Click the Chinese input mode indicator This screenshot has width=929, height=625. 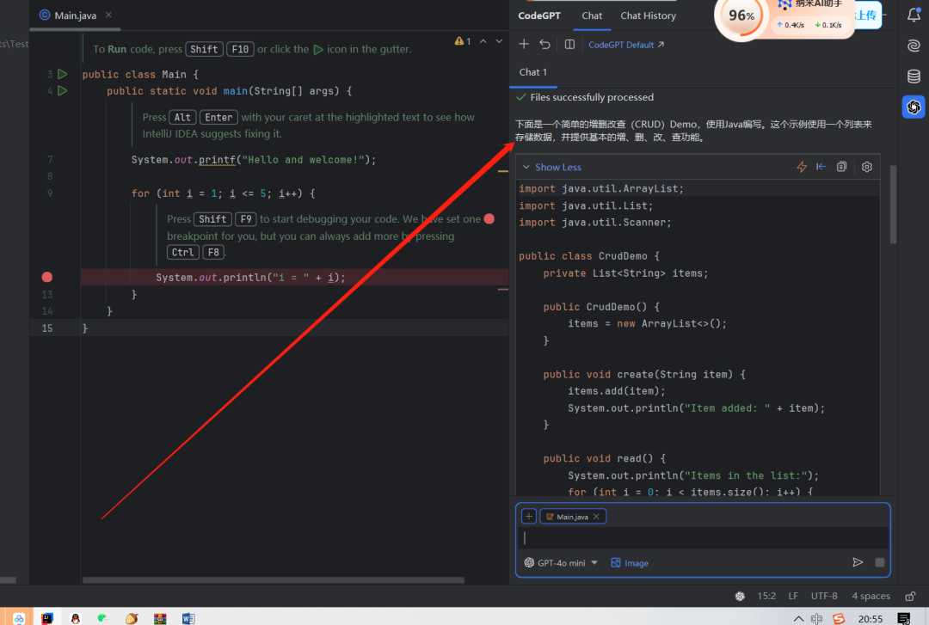tap(817, 618)
